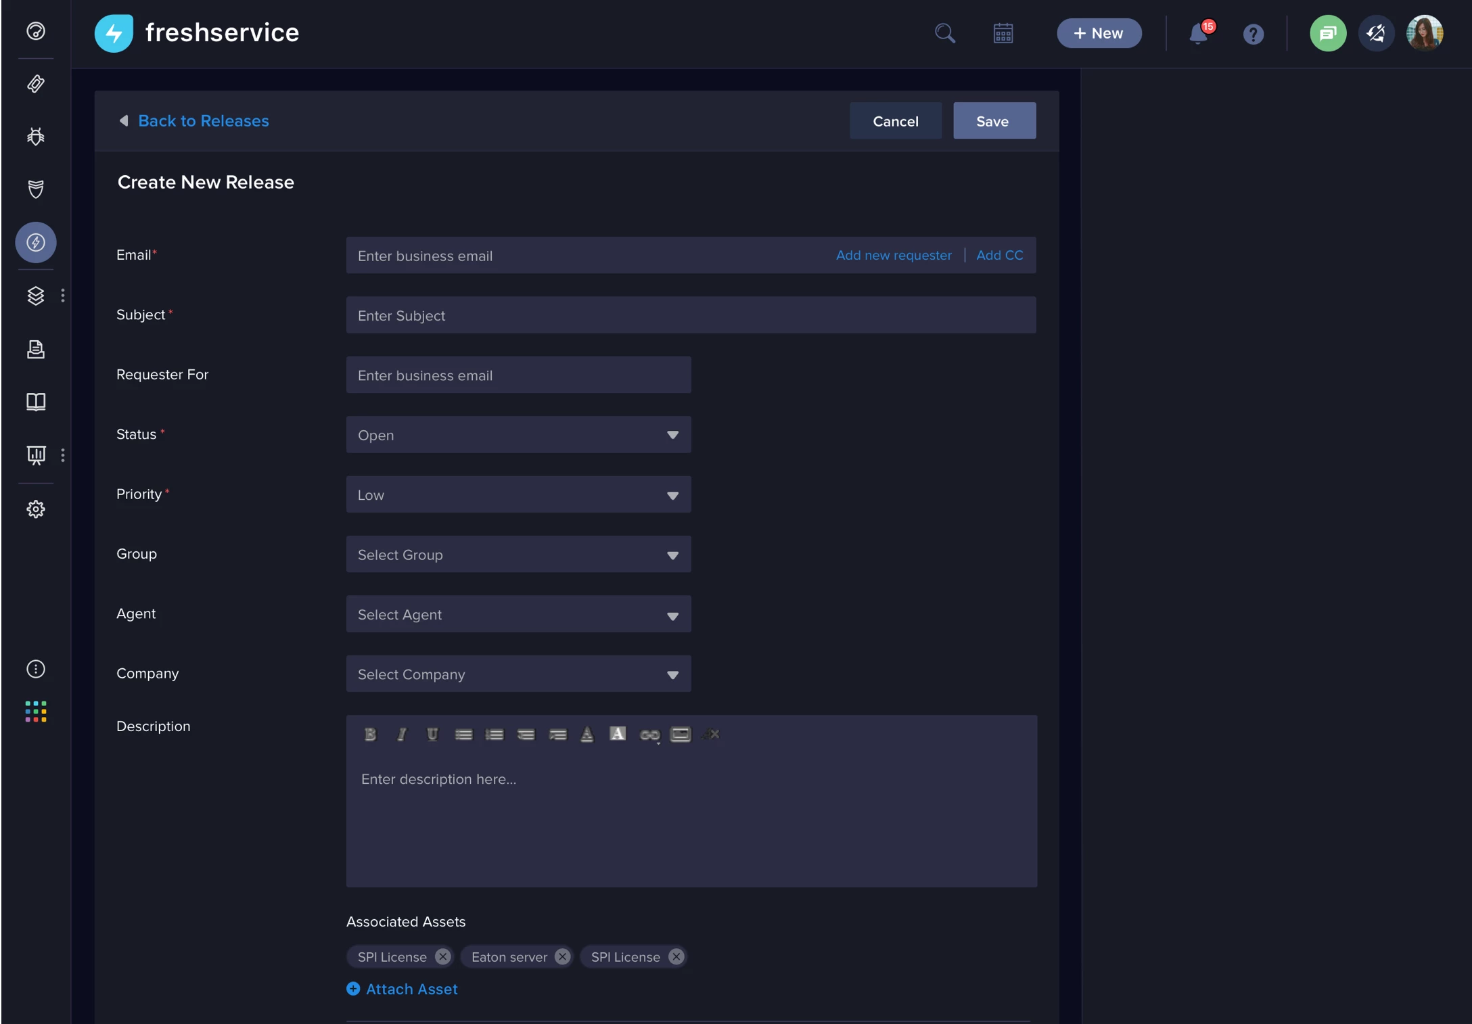The height and width of the screenshot is (1024, 1472).
Task: Expand Reports submenu dots in sidebar
Action: coord(63,455)
